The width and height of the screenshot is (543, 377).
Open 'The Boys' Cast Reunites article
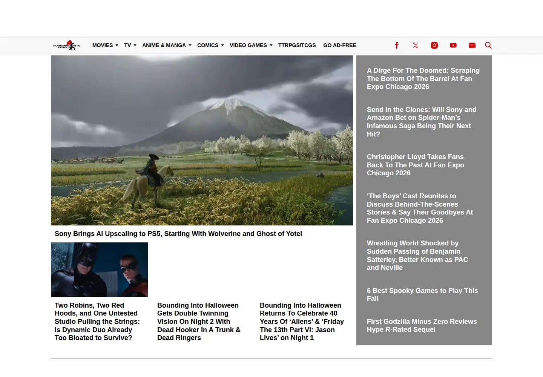pos(420,208)
